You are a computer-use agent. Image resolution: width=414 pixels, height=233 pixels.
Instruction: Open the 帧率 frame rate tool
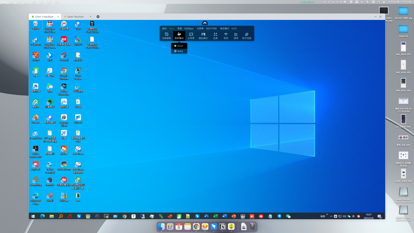coord(236,36)
